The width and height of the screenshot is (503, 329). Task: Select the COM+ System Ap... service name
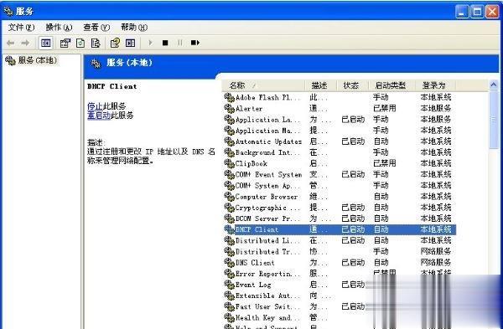(x=267, y=186)
